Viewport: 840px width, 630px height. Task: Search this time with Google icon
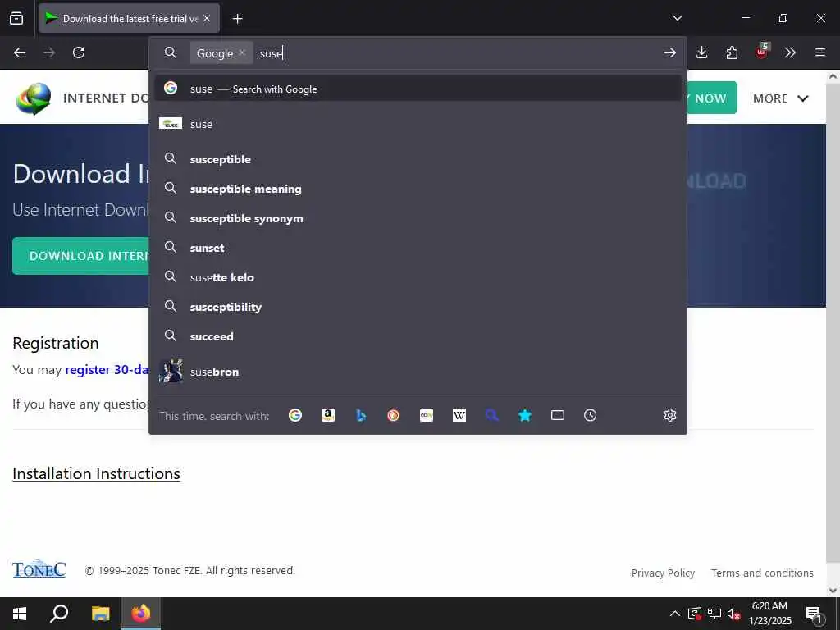pyautogui.click(x=295, y=415)
